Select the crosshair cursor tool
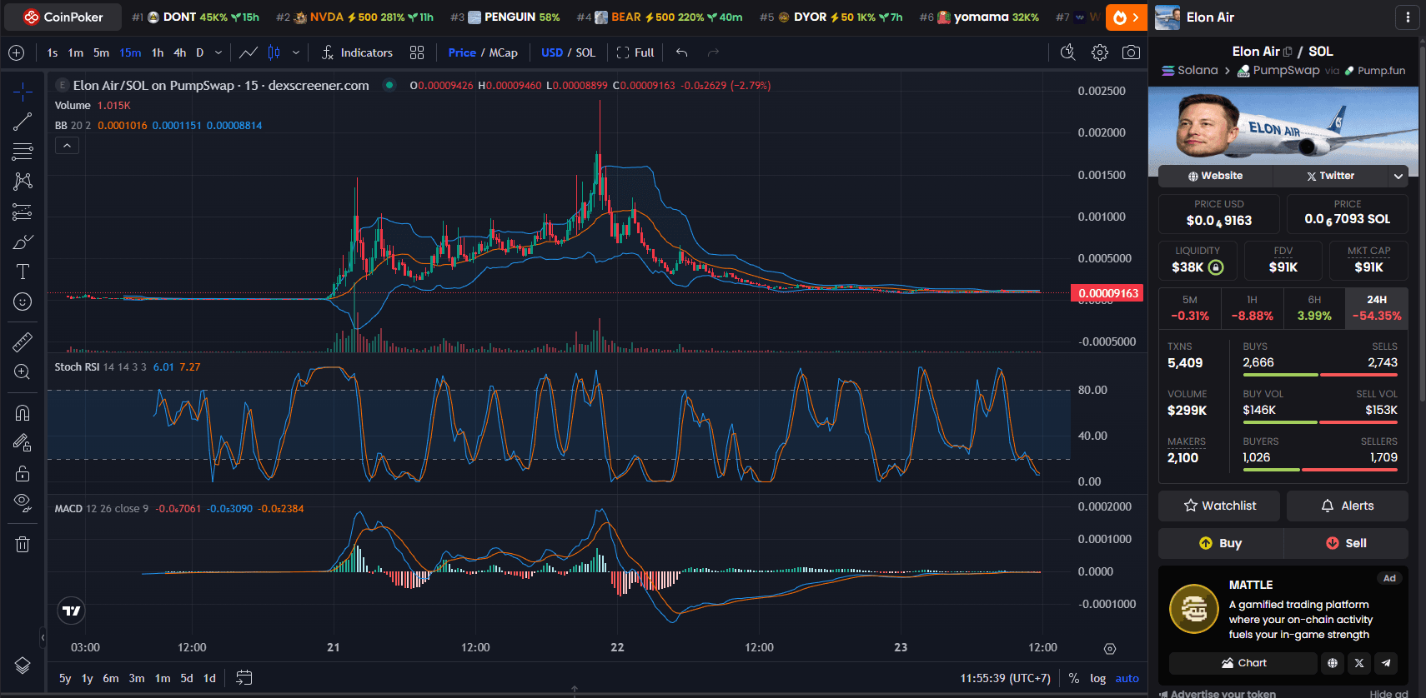 [23, 91]
